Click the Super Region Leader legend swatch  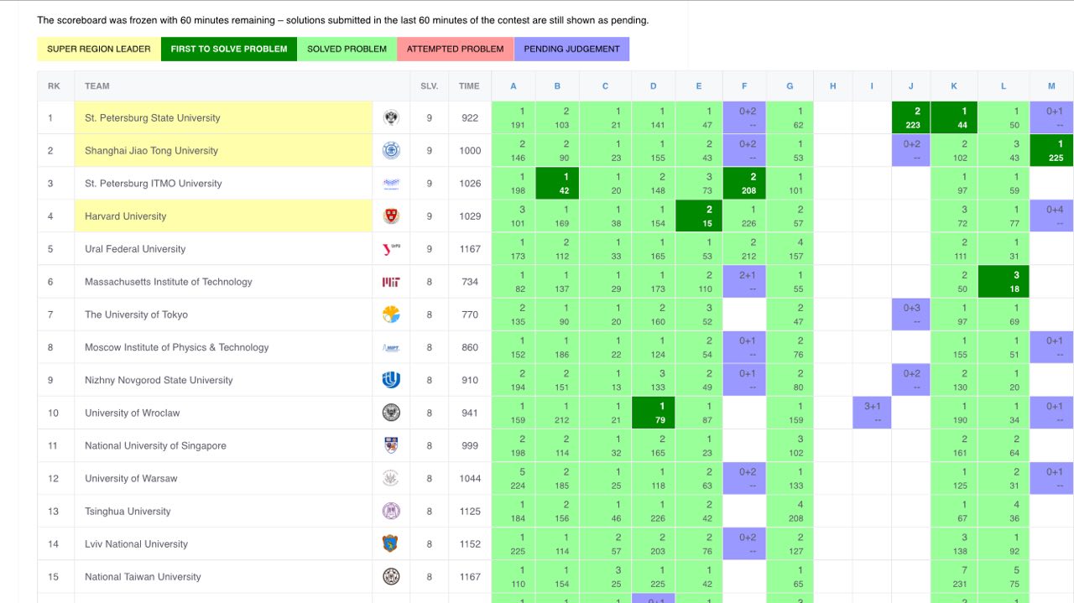pos(99,49)
